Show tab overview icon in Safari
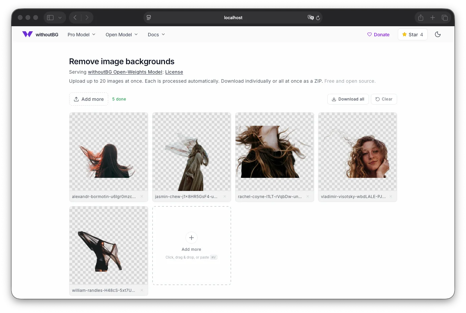 coord(445,17)
